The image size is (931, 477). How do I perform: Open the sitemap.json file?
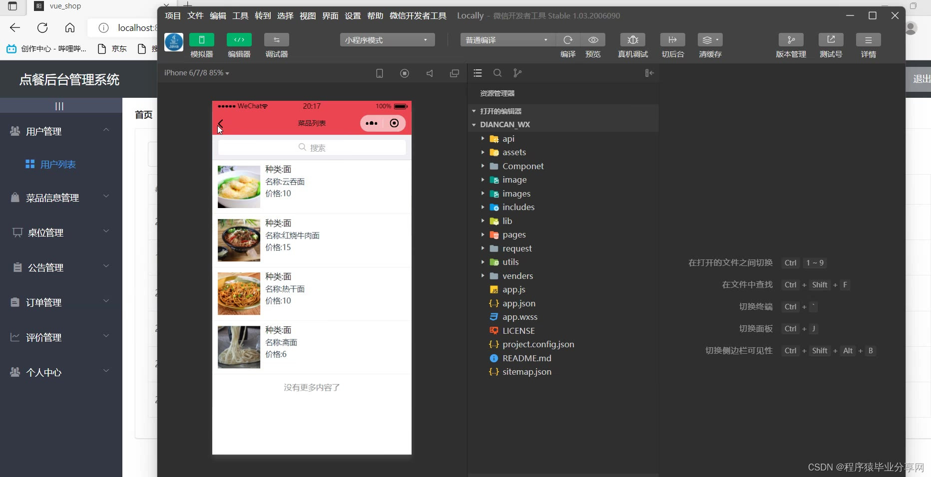(x=563, y=372)
